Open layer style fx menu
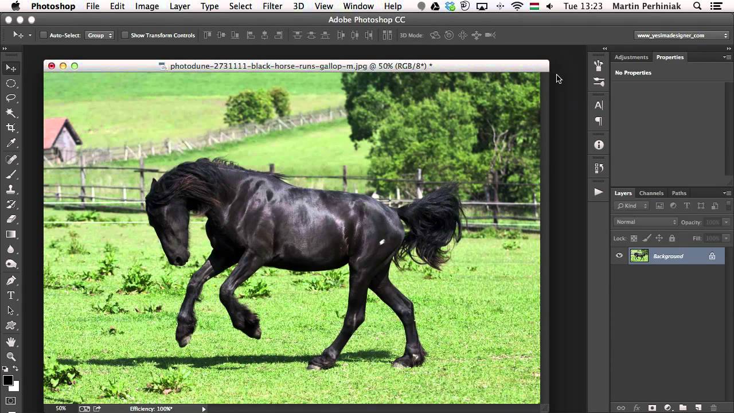Screen dimensions: 734x413 [637, 408]
